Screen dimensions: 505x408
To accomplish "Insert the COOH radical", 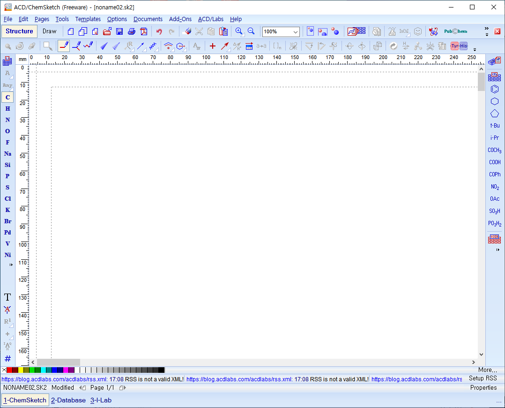I will [x=495, y=162].
